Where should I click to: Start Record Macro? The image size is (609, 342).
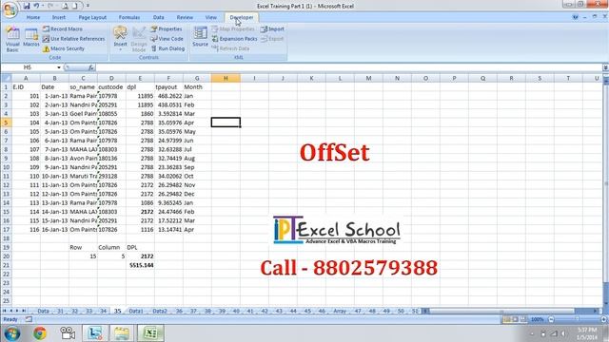pos(63,29)
